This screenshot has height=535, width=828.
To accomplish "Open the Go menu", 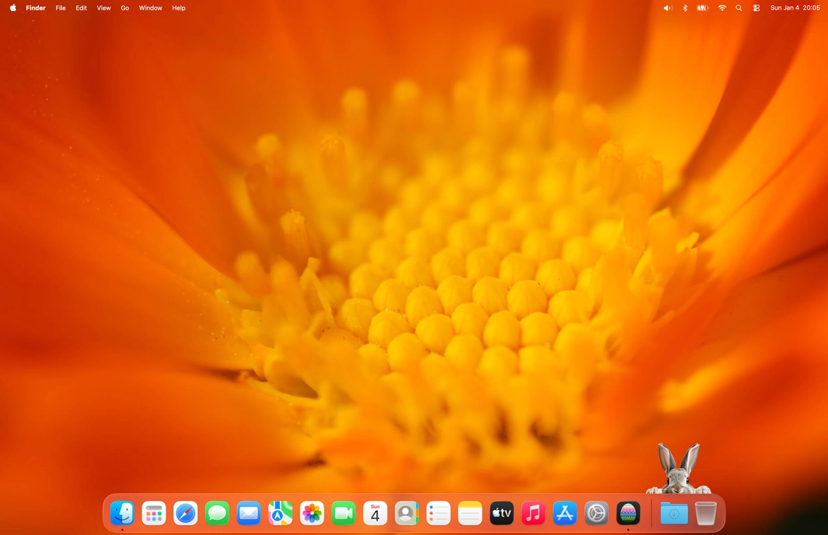I will pyautogui.click(x=125, y=8).
